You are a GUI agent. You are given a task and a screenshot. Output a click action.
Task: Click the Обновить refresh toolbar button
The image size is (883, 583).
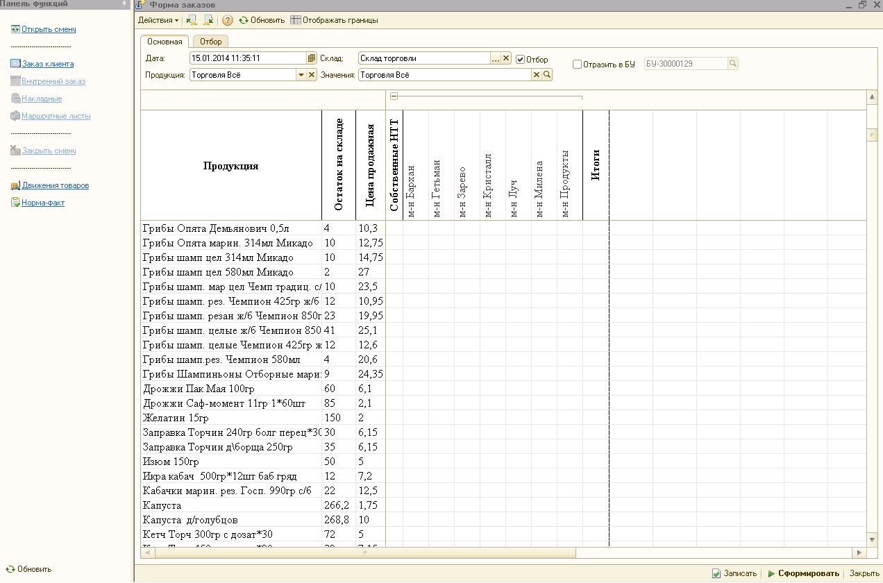(x=262, y=20)
